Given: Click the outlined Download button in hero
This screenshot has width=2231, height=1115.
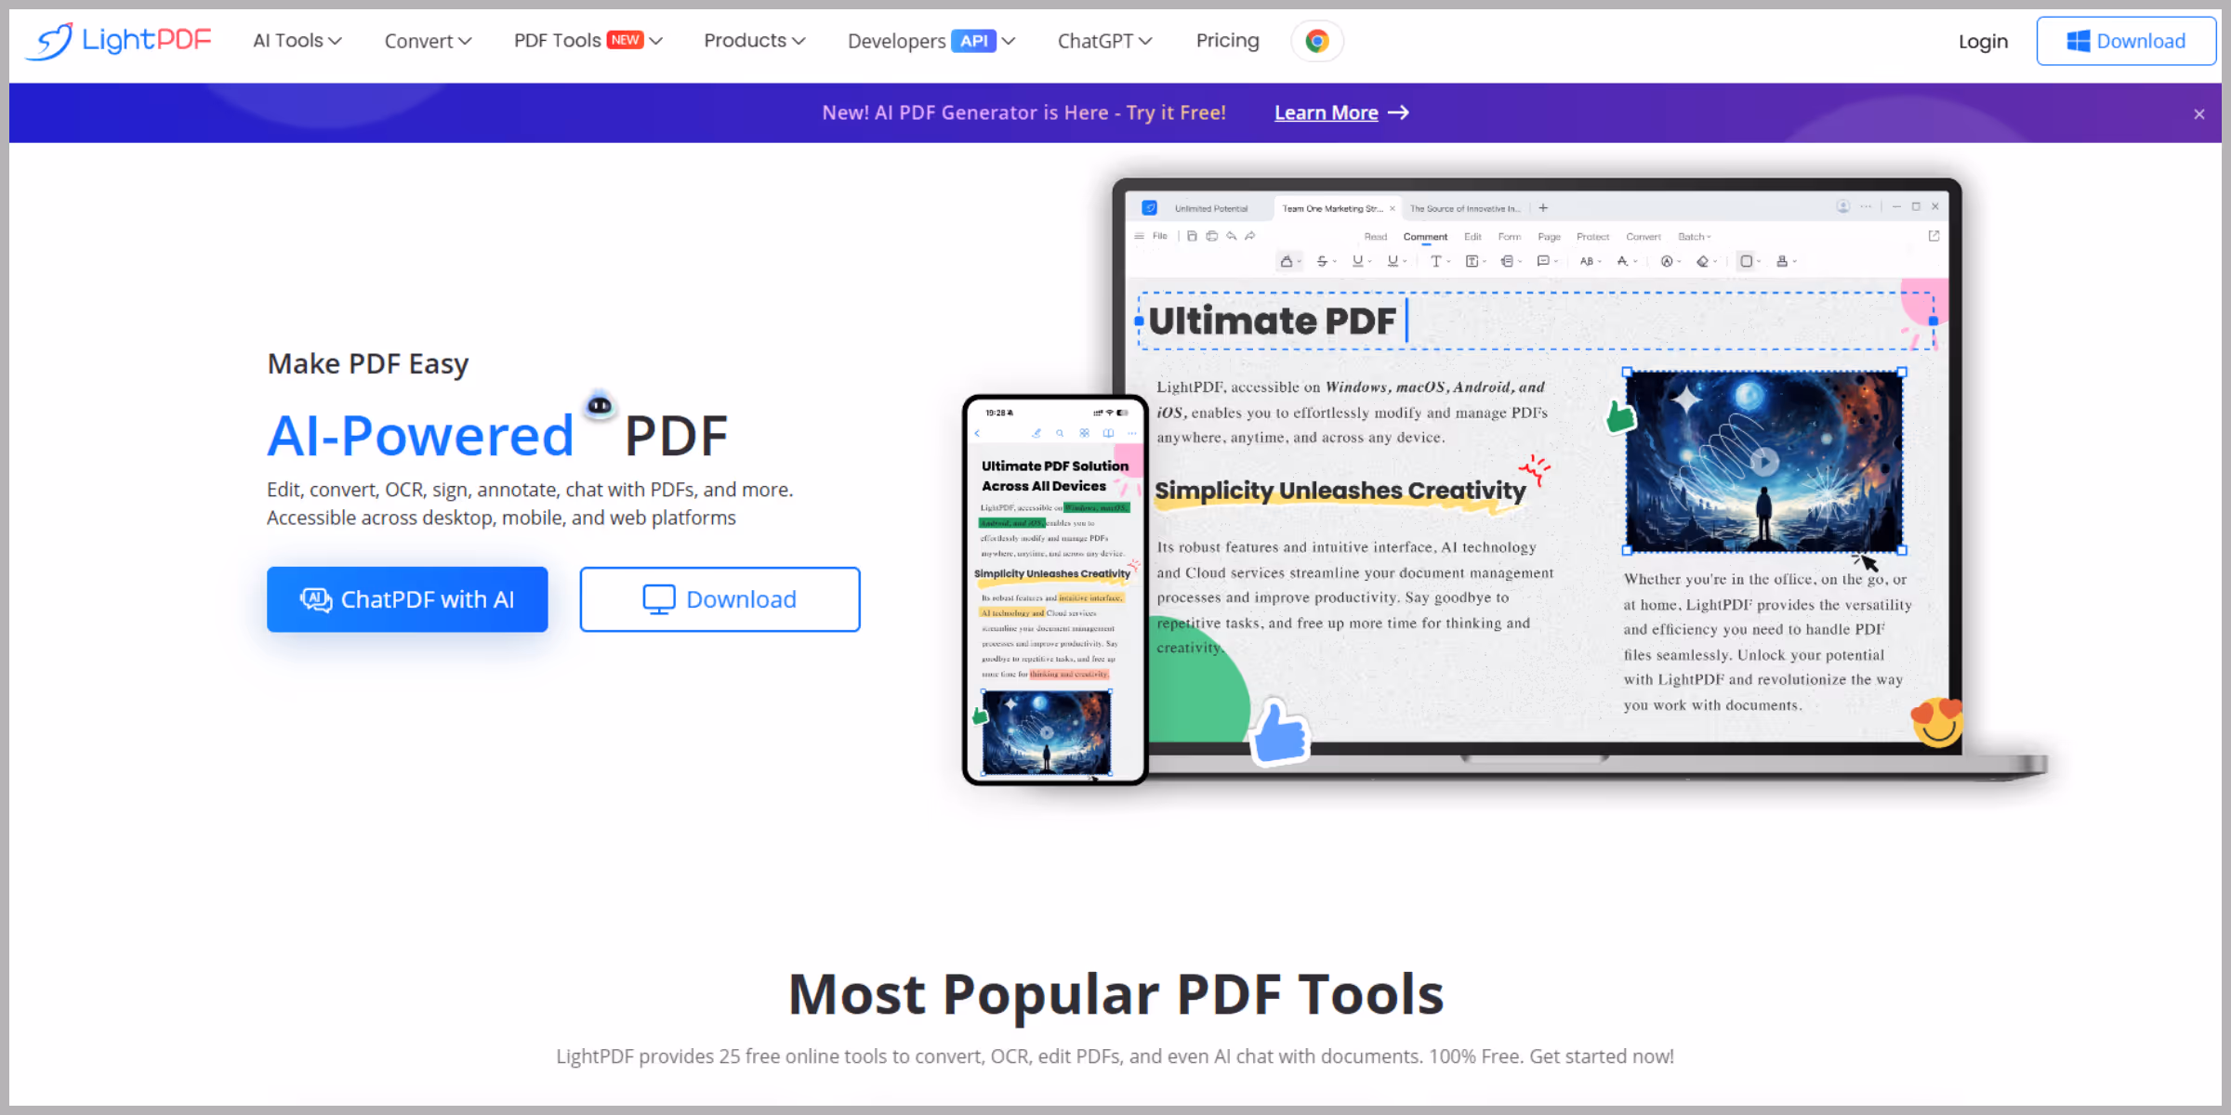Looking at the screenshot, I should [720, 599].
